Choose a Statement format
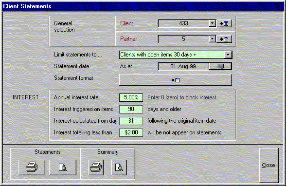This screenshot has height=186, width=286. click(176, 80)
